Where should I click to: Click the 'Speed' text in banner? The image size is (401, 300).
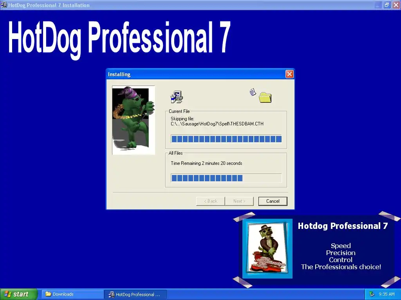coord(341,246)
